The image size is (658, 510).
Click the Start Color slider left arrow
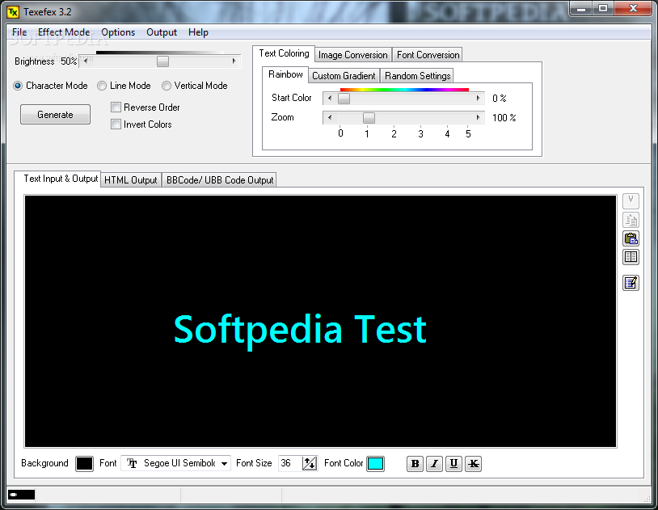[330, 99]
